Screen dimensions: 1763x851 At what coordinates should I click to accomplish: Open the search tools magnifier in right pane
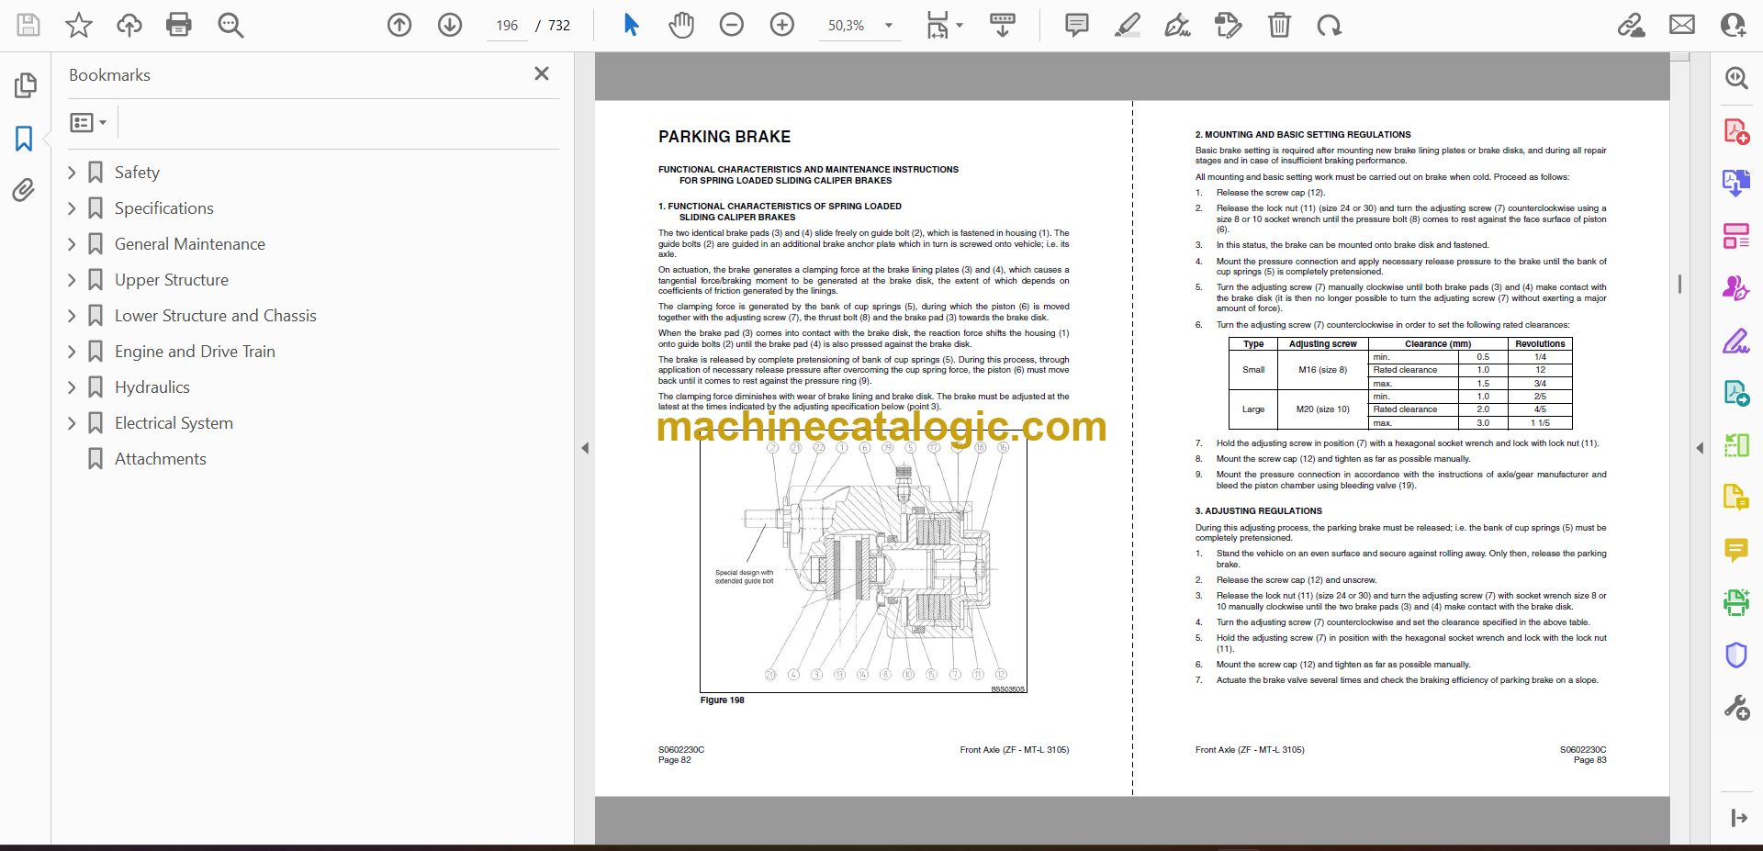tap(1736, 78)
